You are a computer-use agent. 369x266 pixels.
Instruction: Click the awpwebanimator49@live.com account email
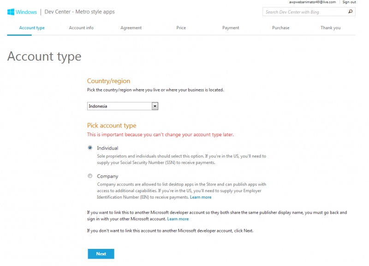click(x=312, y=2)
